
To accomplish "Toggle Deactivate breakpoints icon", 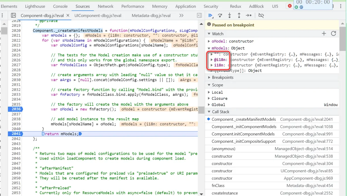I will (x=261, y=15).
